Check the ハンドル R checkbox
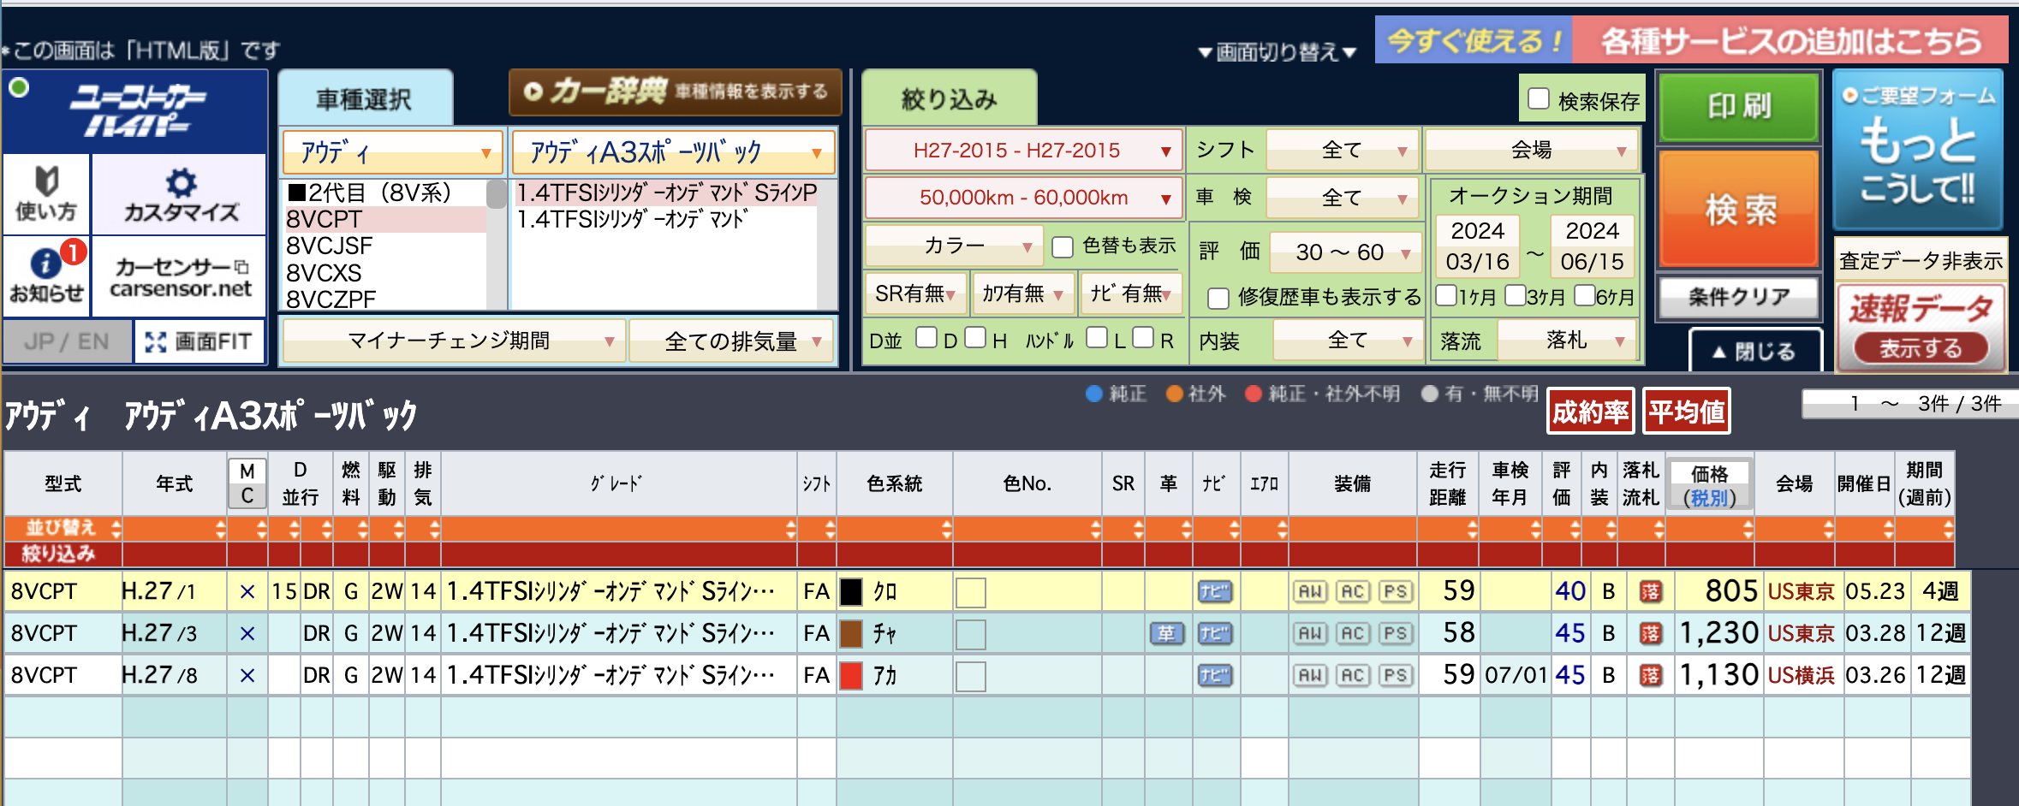This screenshot has width=2019, height=806. pyautogui.click(x=1143, y=337)
